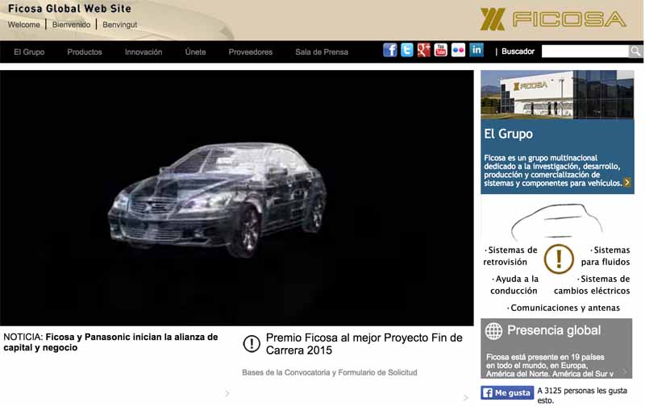Open the El Grupo menu

29,52
